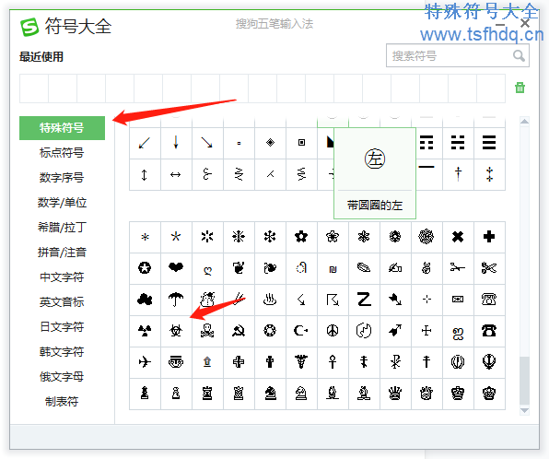Insert the downward arrow symbol
This screenshot has height=459, width=549.
[x=176, y=143]
